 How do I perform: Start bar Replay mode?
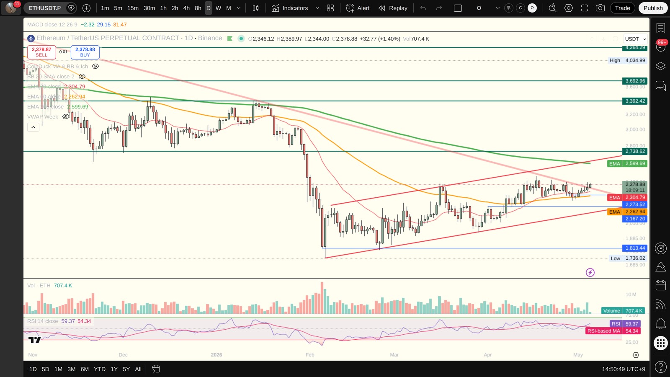click(393, 8)
